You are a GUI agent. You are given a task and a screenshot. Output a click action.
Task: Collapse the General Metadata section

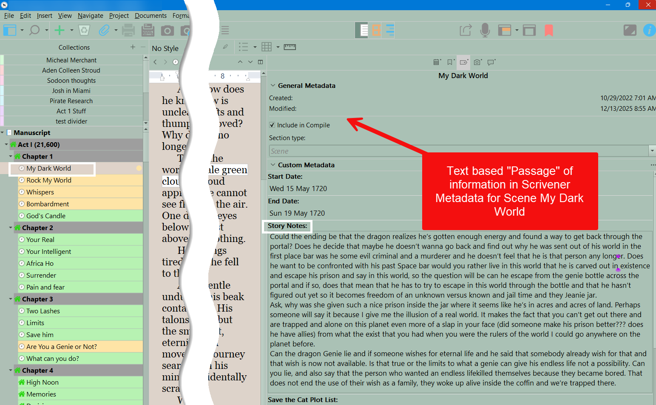(273, 86)
